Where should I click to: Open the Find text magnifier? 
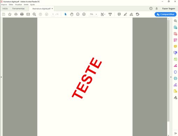click(34, 14)
